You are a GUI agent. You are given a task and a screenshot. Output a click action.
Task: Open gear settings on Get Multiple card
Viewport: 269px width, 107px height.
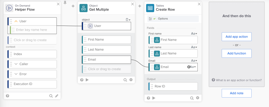pos(131,80)
